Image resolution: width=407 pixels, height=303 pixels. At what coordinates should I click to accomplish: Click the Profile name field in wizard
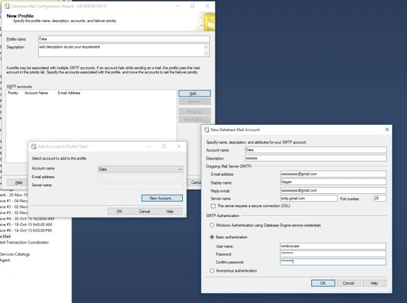124,39
